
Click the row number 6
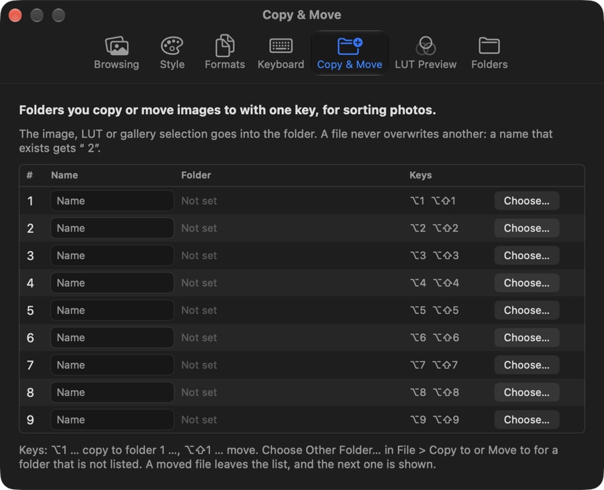[30, 338]
